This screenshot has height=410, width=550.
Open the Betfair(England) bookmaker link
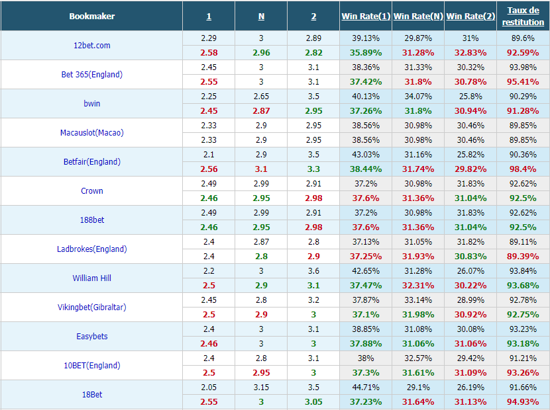coord(92,162)
